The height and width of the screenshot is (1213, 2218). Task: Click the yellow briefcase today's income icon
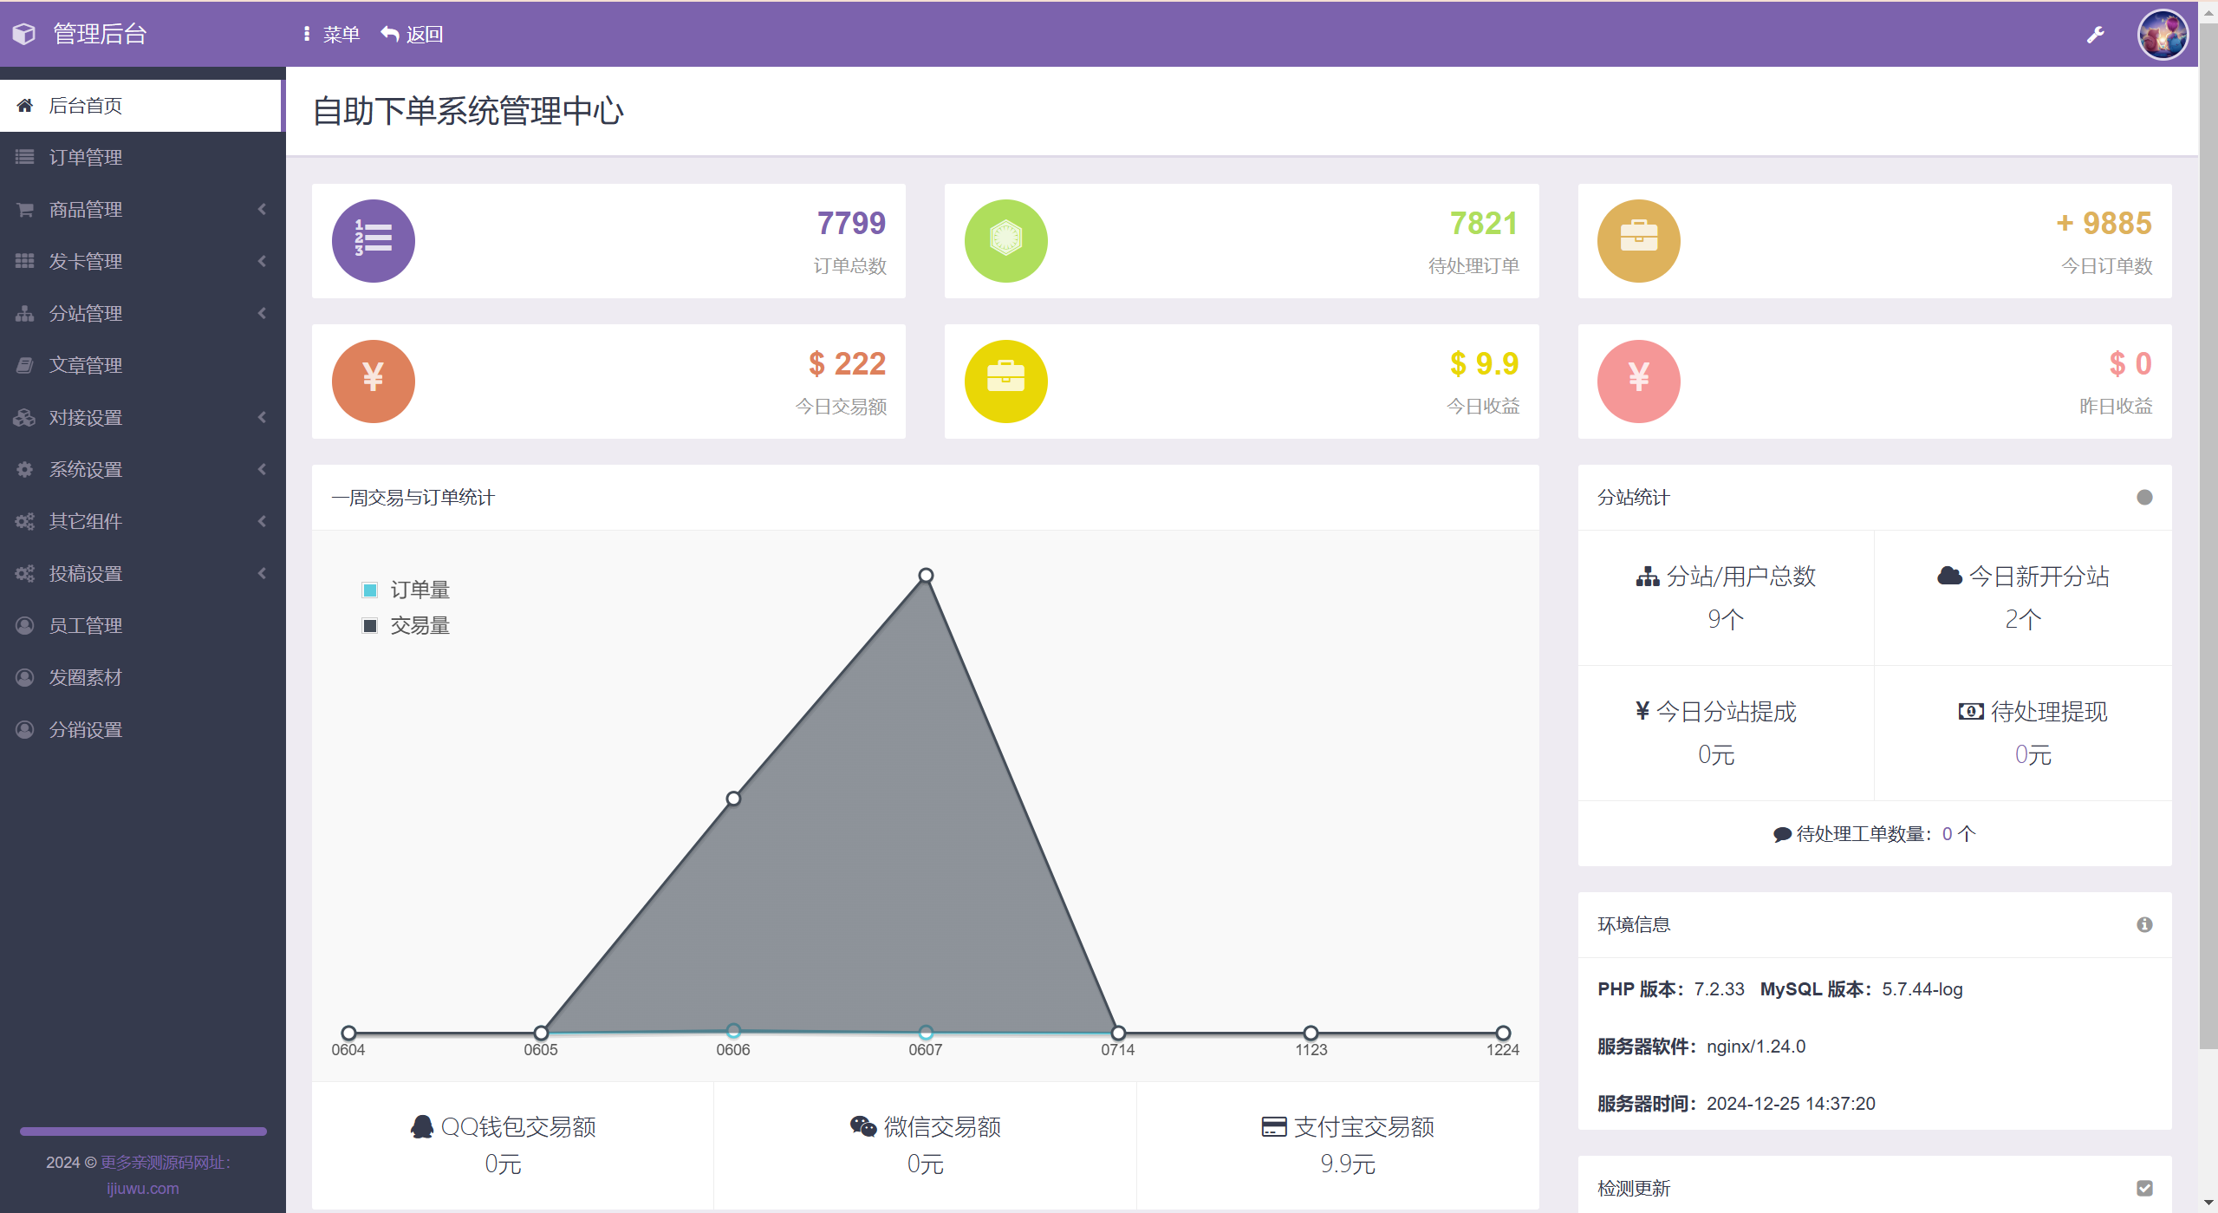click(x=1005, y=382)
